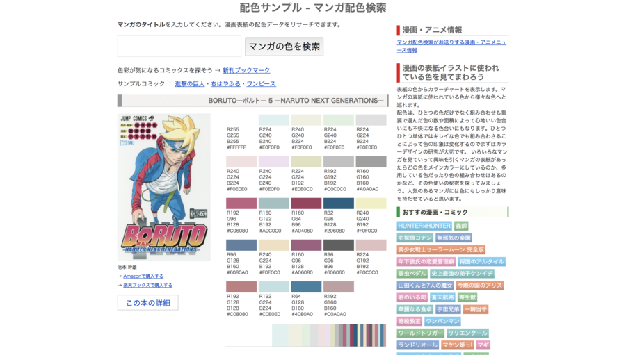Click the combined color palette strip
The image size is (626, 355).
point(329,335)
